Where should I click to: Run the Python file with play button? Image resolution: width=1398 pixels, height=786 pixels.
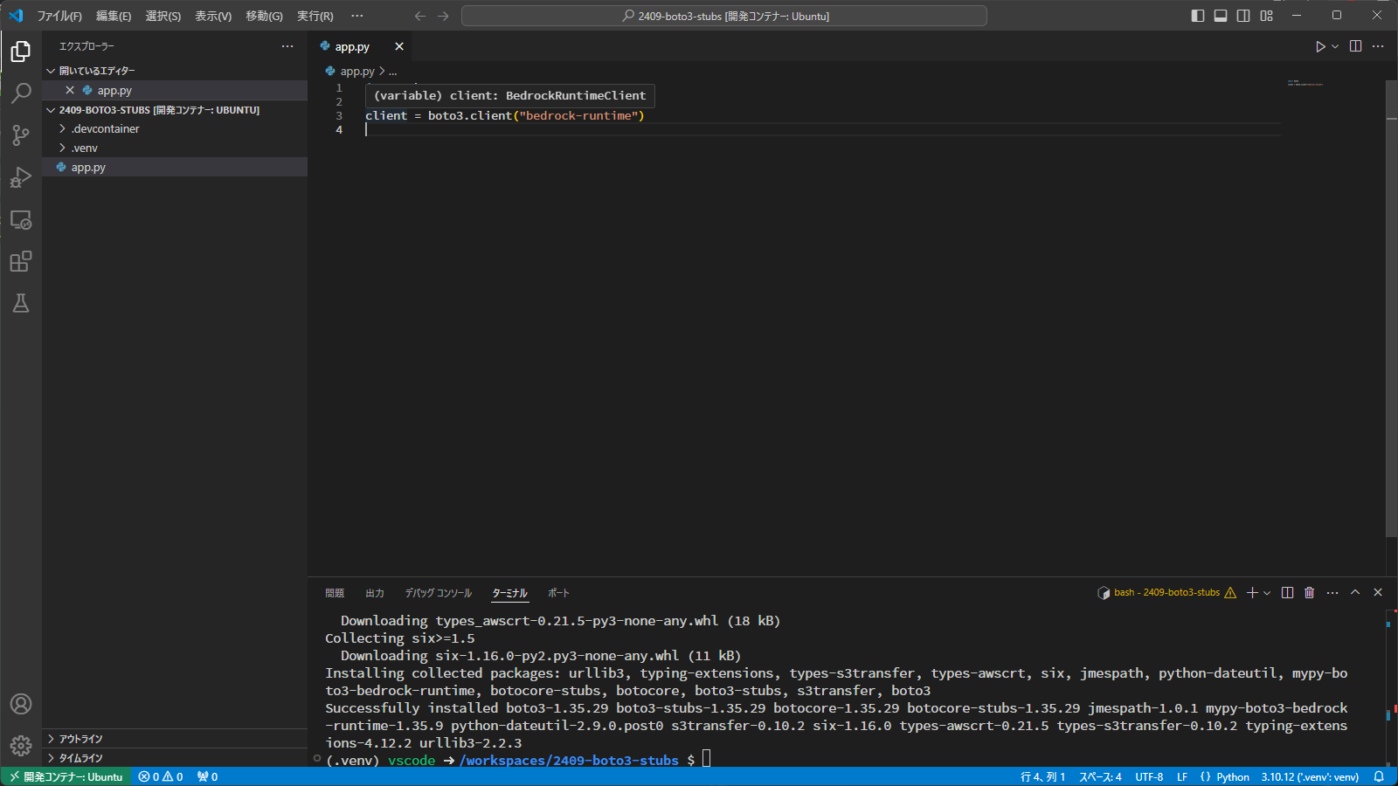tap(1320, 46)
